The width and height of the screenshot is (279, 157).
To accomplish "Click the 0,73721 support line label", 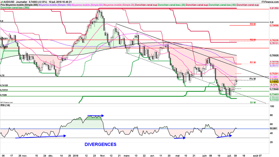I will tap(4, 90).
